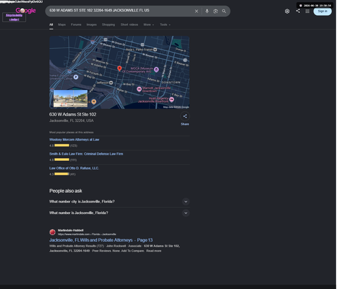The image size is (340, 289).
Task: Expand 'What number is Jacksonville, Florida?' question
Action: click(120, 213)
